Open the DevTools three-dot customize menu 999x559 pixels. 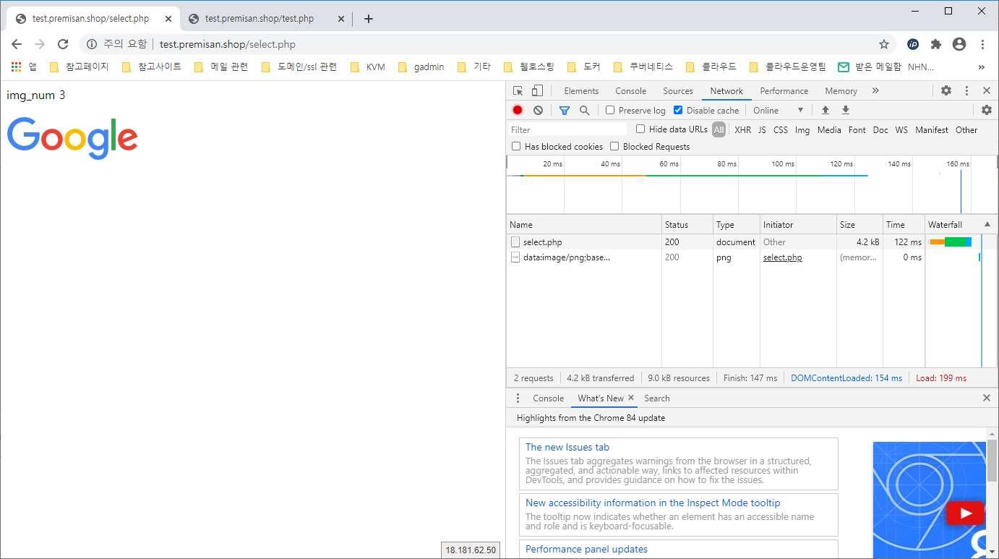point(966,90)
